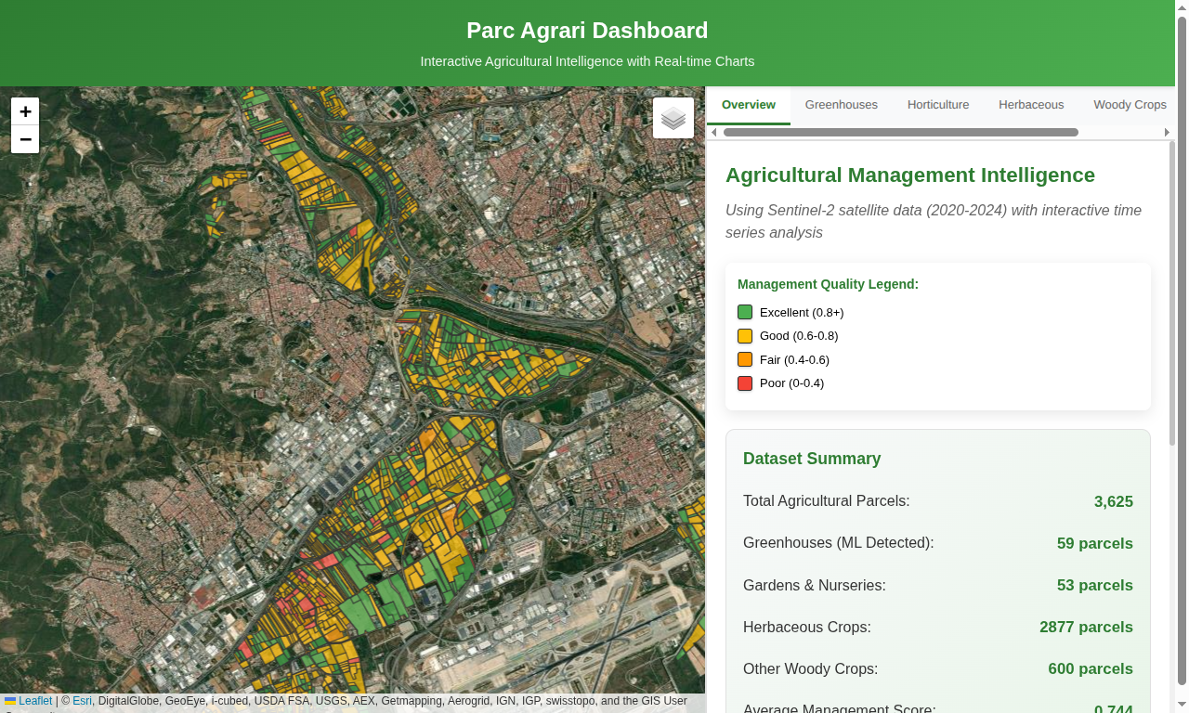Click the red Poor legend swatch

[x=744, y=382]
